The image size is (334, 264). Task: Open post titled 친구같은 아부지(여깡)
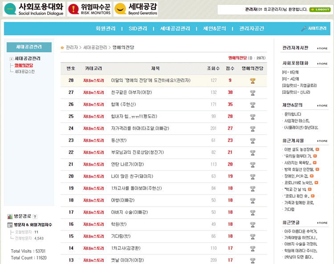(x=131, y=93)
